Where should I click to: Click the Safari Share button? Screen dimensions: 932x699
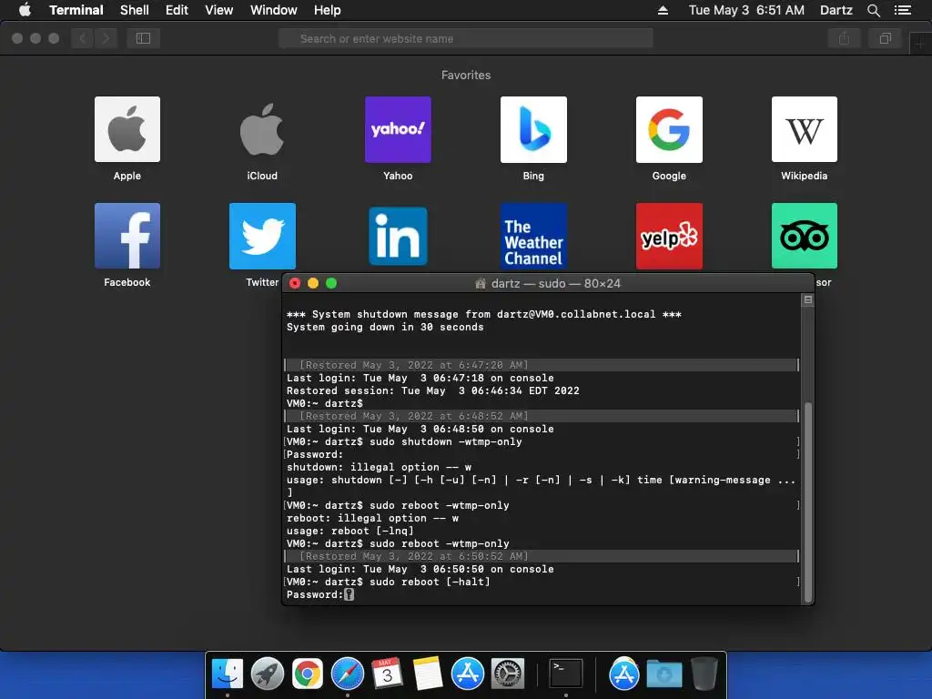pyautogui.click(x=844, y=38)
